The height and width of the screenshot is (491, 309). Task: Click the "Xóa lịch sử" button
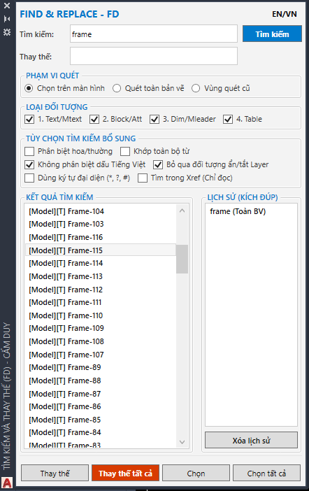pos(251,441)
